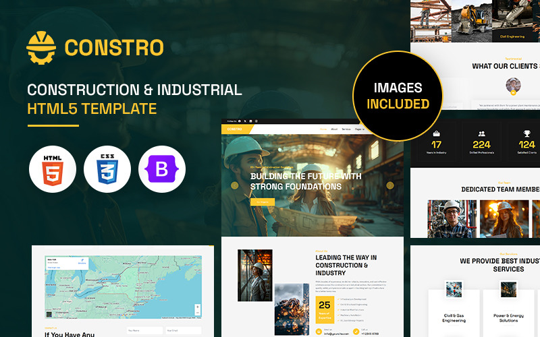Click the map zoom-in plus control
Image resolution: width=540 pixels, height=337 pixels.
click(x=197, y=307)
